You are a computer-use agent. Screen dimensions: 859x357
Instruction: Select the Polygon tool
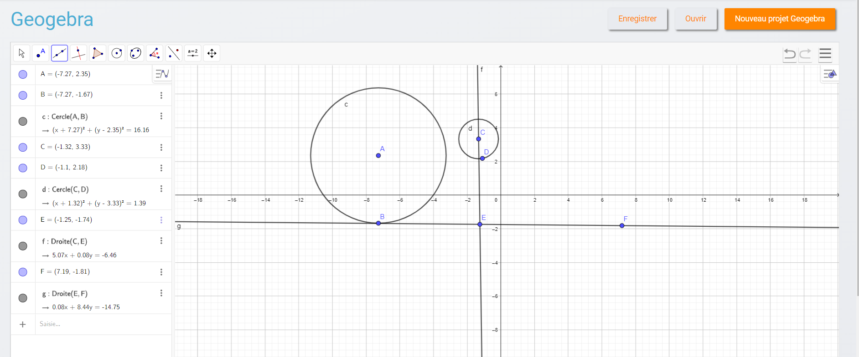[98, 53]
